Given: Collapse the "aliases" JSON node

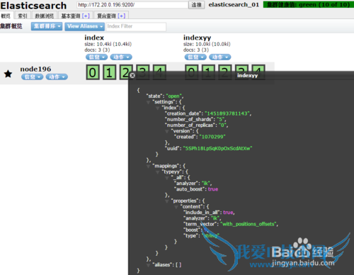Looking at the screenshot, I should click(x=149, y=265).
